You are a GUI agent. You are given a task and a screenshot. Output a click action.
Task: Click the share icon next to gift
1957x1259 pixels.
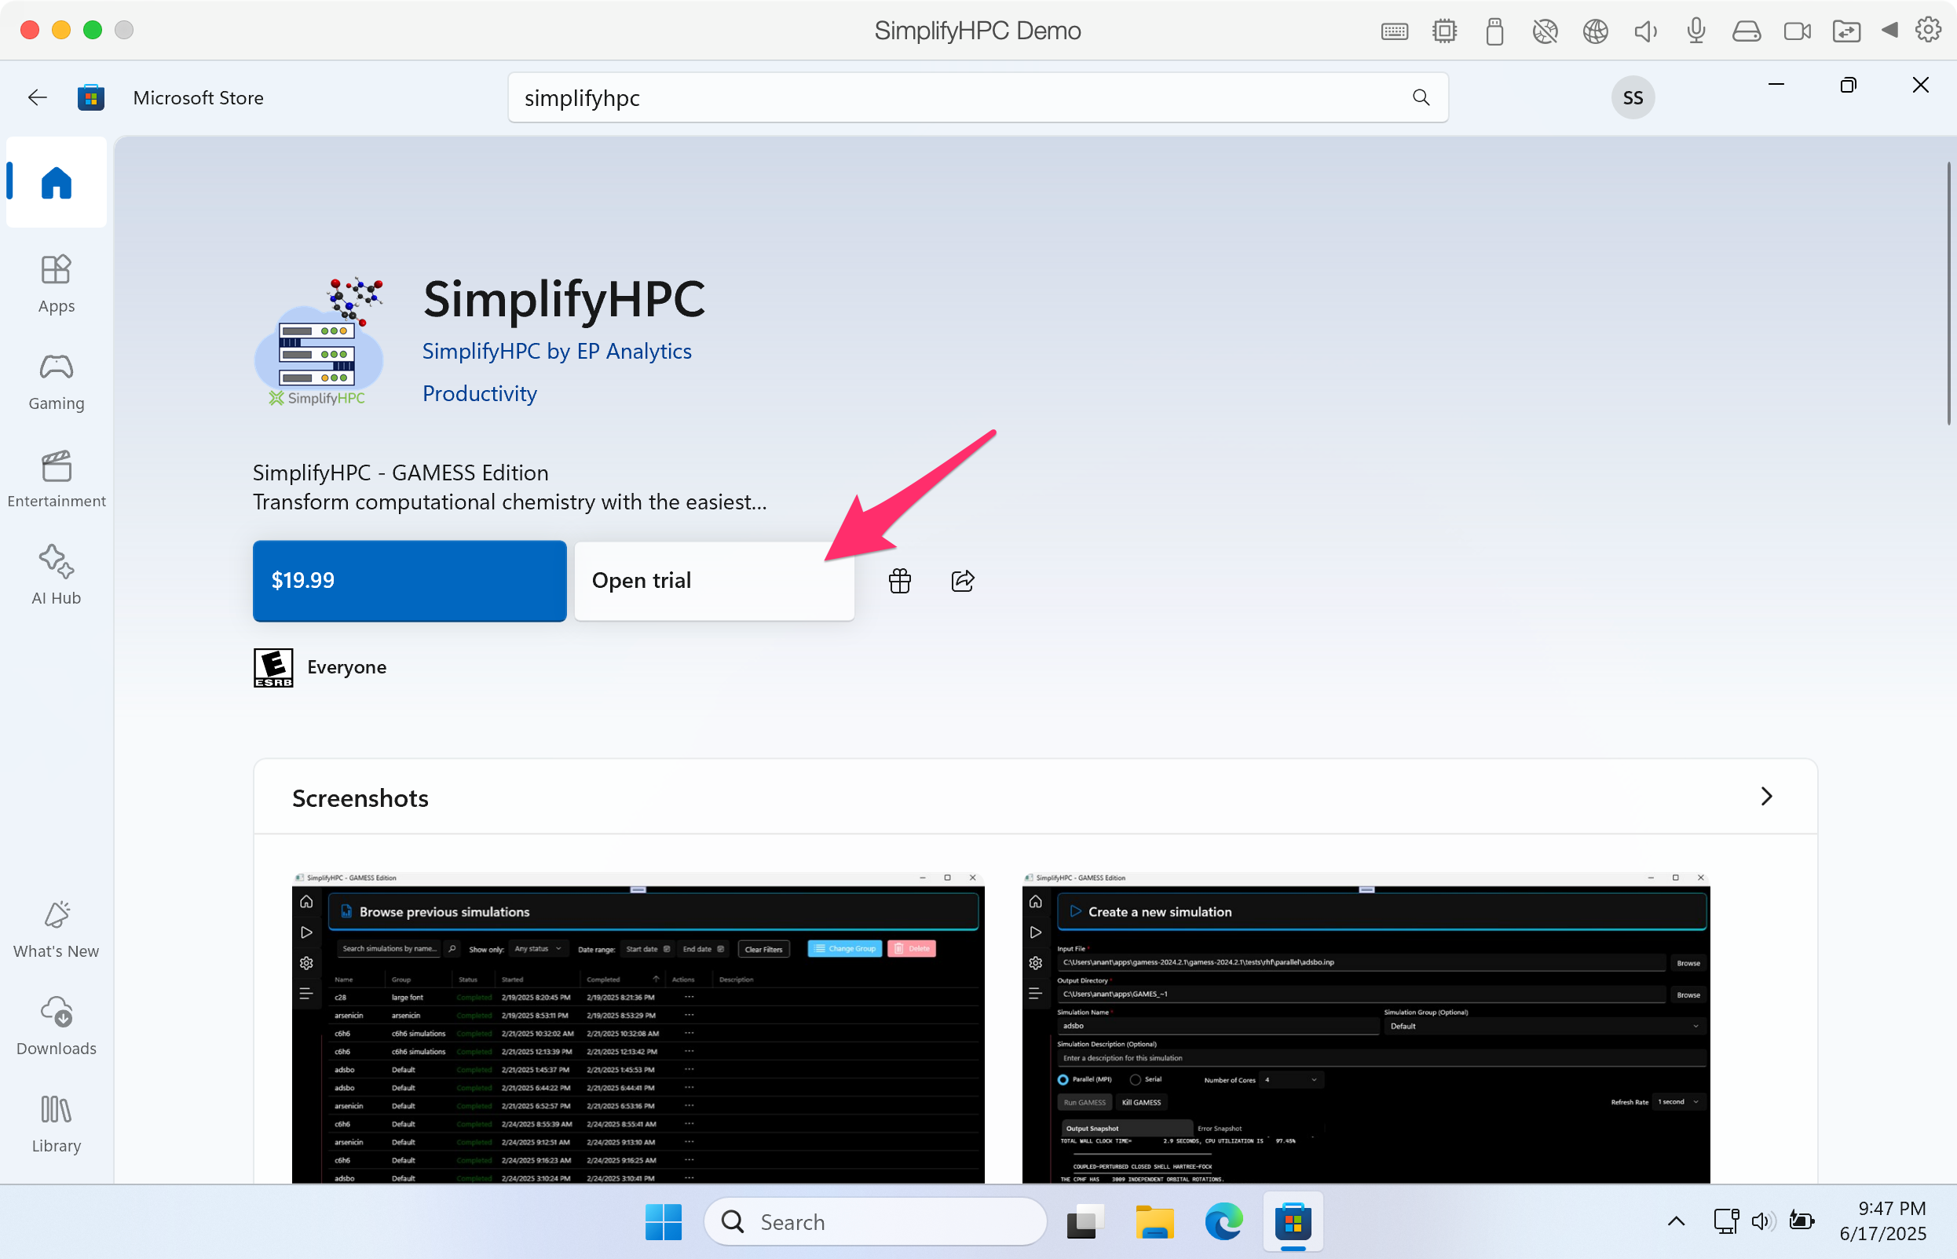[x=963, y=581]
